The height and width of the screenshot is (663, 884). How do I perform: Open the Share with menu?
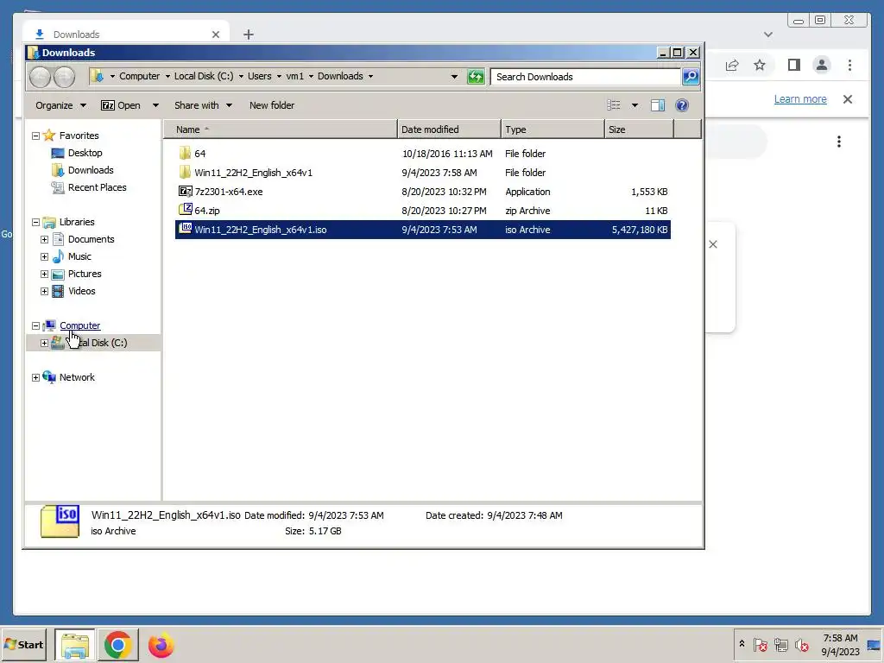point(203,105)
